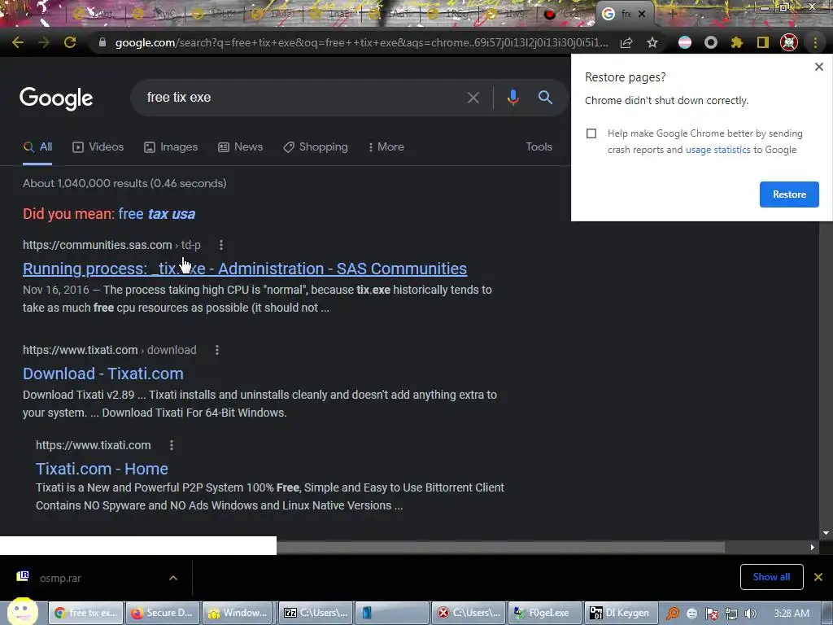The width and height of the screenshot is (833, 625).
Task: Switch to Window... taskbar button
Action: (x=238, y=614)
